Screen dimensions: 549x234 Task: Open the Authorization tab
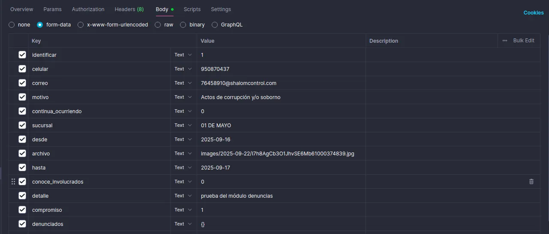[88, 9]
